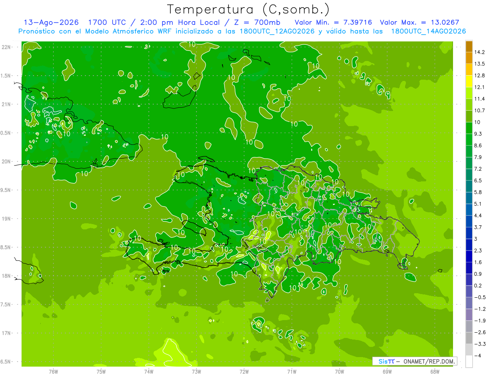Click the '0.2' colorbar label
The image size is (488, 377).
pos(477,285)
